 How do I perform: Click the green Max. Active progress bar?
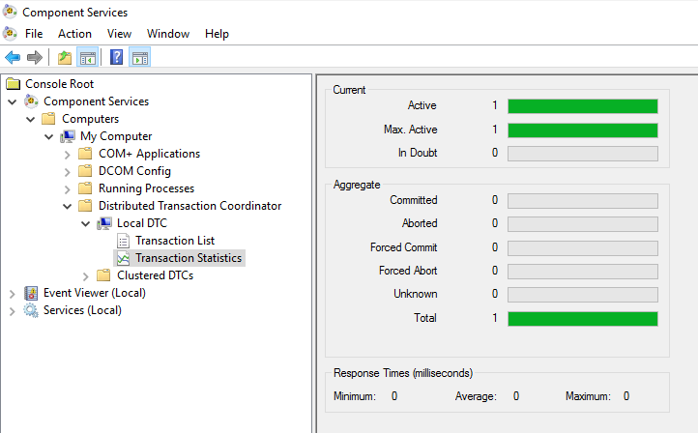click(583, 130)
